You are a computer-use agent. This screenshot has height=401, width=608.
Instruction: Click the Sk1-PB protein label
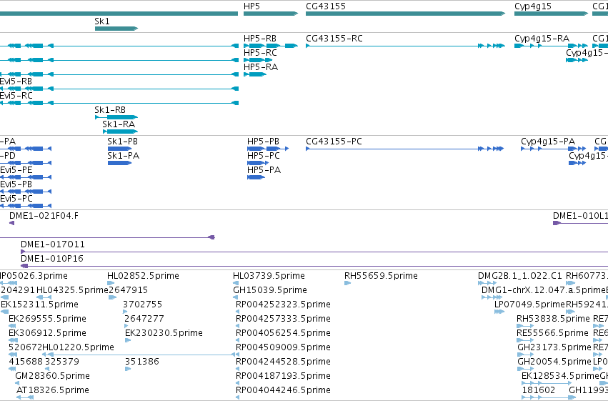click(x=123, y=142)
